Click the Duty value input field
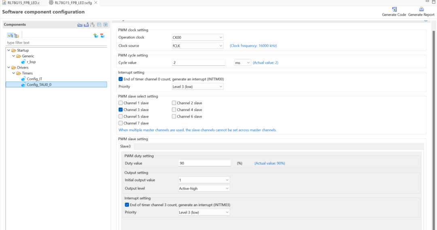The image size is (437, 230). pos(204,163)
